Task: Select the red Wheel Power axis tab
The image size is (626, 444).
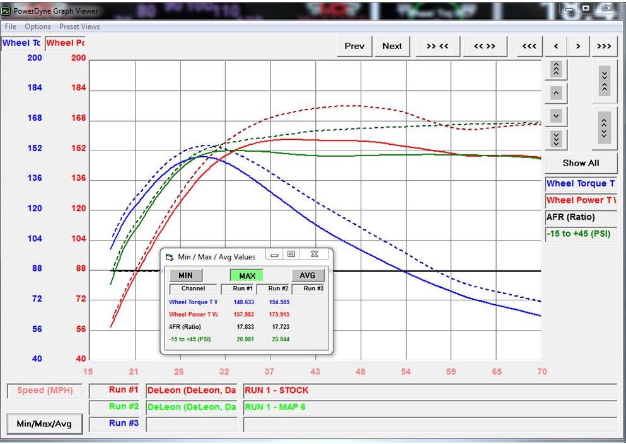Action: point(65,43)
